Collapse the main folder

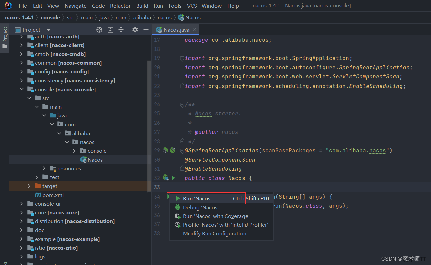[37, 107]
